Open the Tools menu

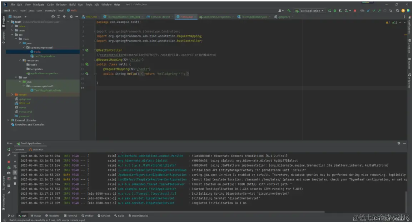click(x=89, y=5)
